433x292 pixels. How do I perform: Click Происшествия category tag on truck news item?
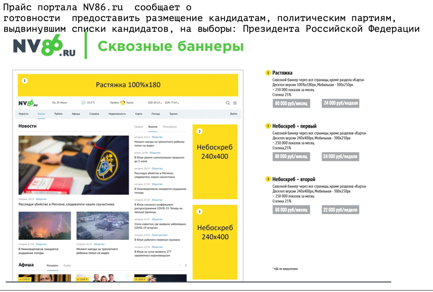(x=160, y=235)
